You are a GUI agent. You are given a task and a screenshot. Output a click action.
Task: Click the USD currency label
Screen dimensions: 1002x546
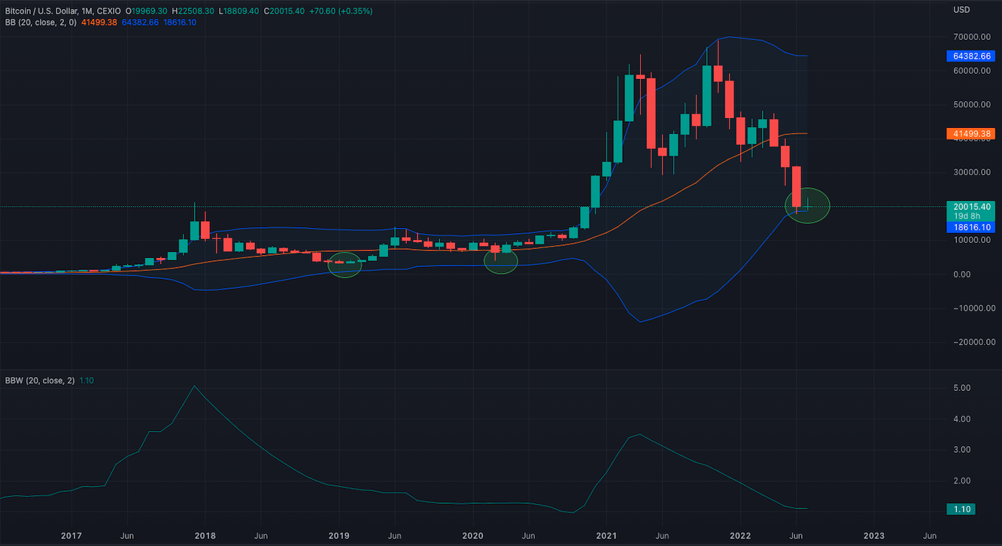tap(961, 10)
